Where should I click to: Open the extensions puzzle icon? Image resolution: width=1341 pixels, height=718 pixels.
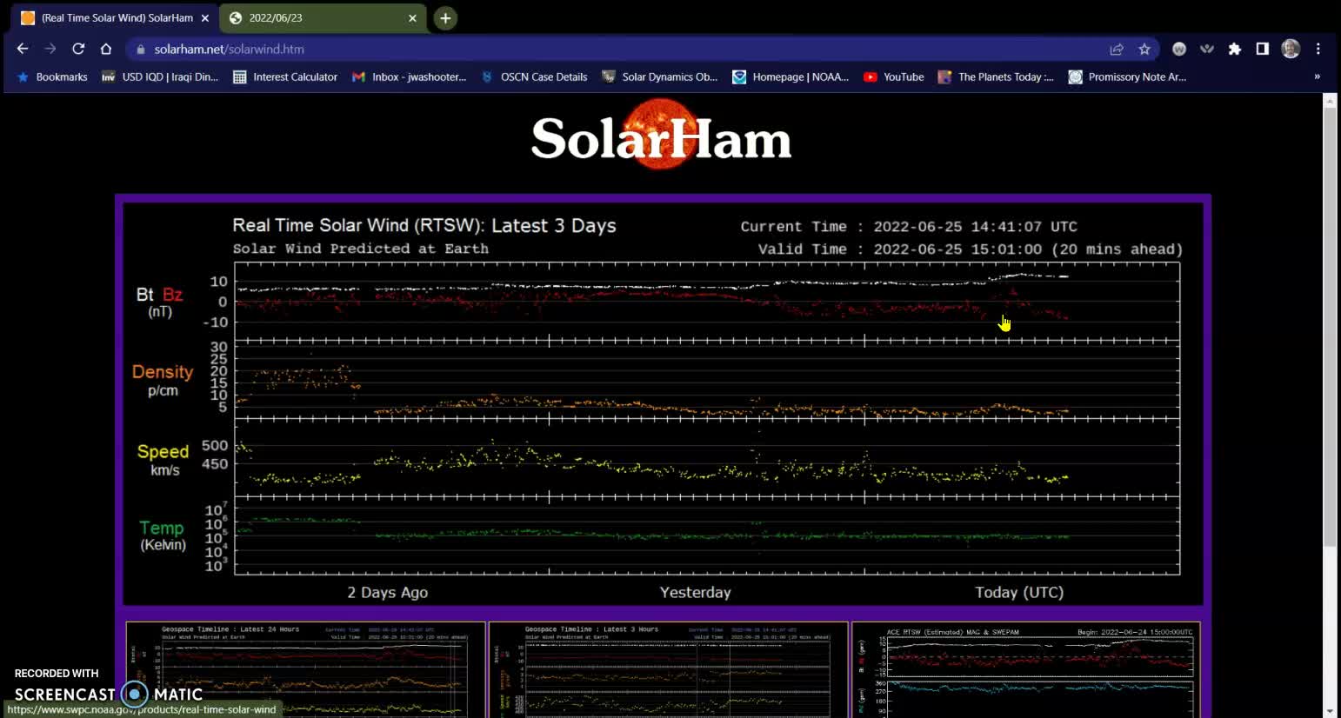pos(1235,50)
